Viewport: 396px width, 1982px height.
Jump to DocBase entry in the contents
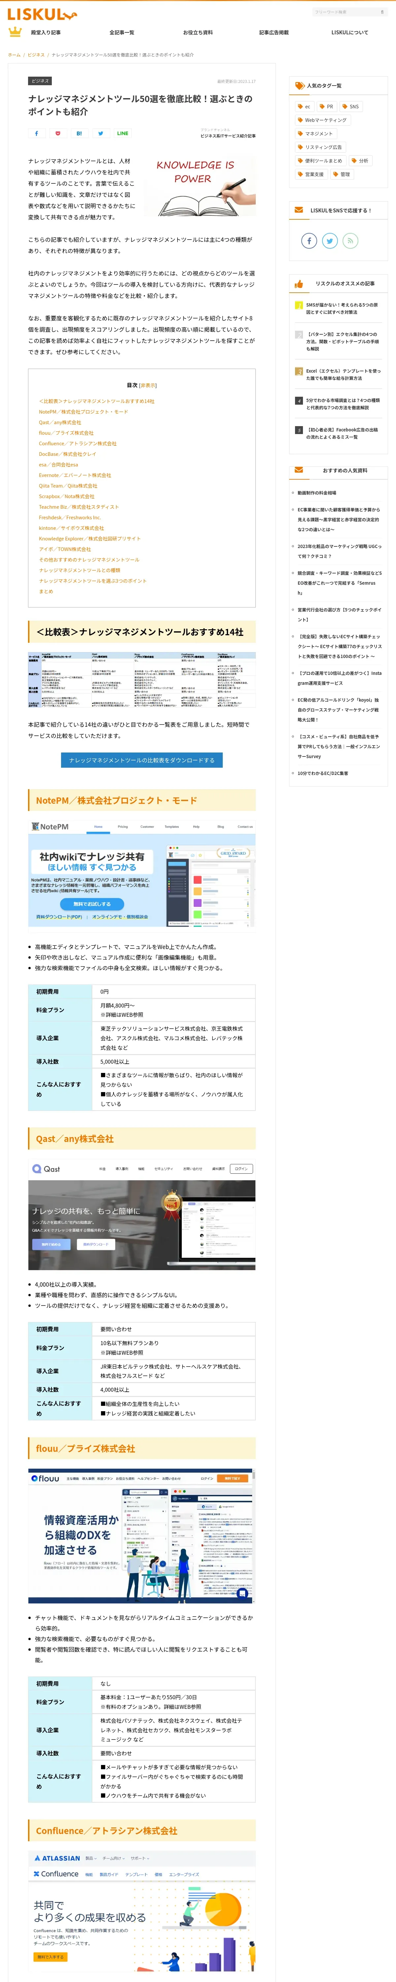click(68, 454)
